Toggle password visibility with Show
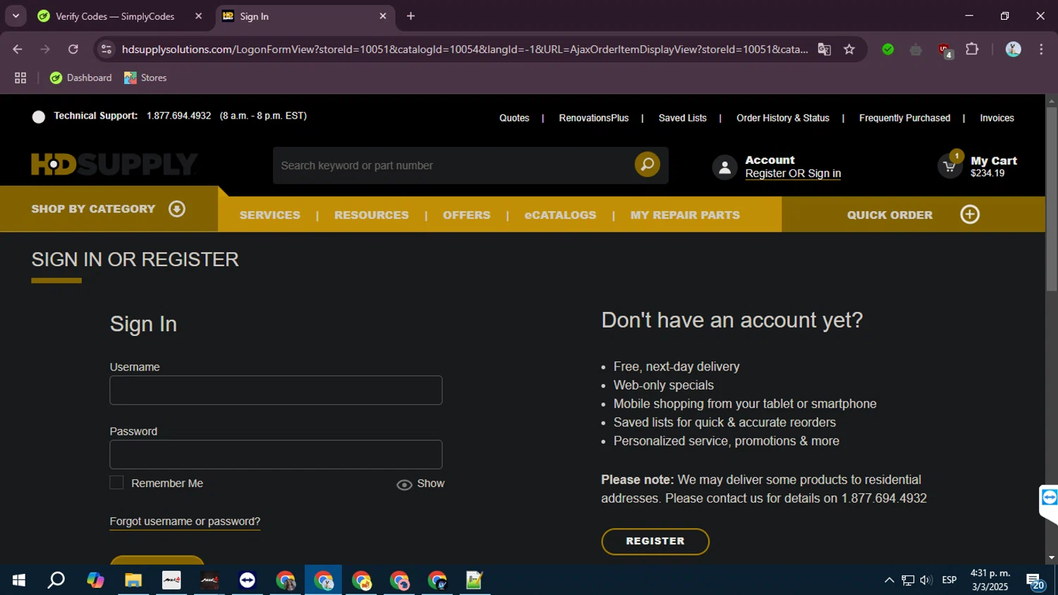This screenshot has width=1058, height=595. pos(420,483)
